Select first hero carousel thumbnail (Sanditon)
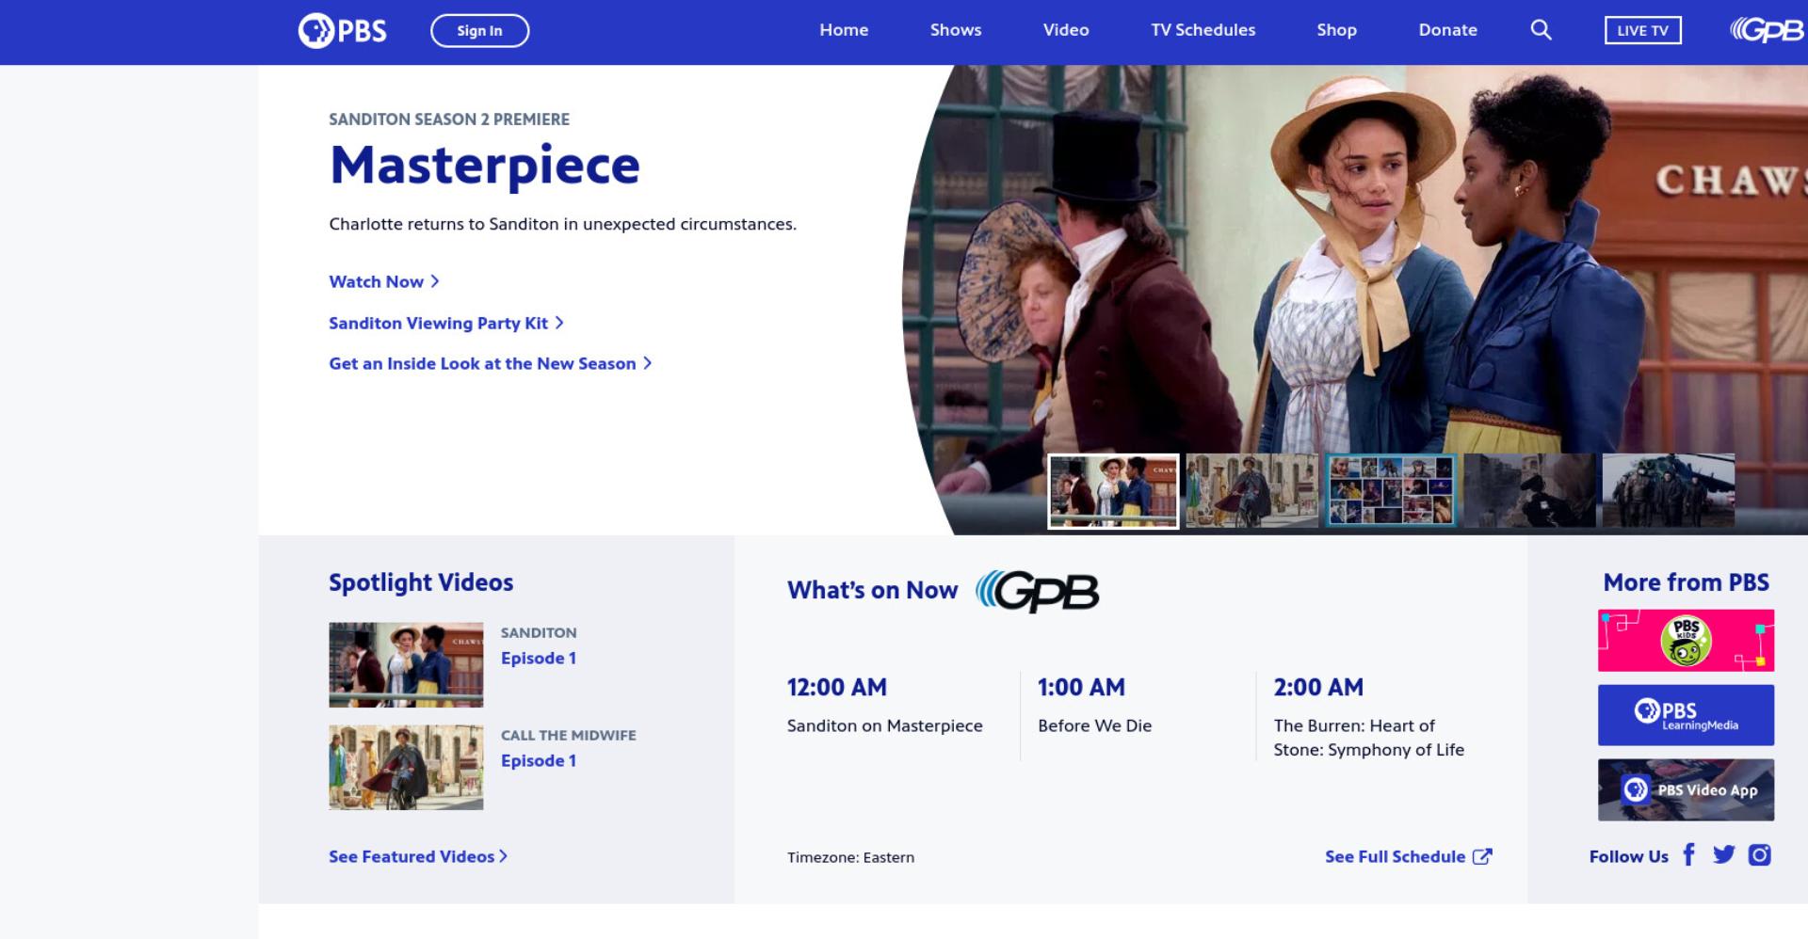 [x=1113, y=491]
